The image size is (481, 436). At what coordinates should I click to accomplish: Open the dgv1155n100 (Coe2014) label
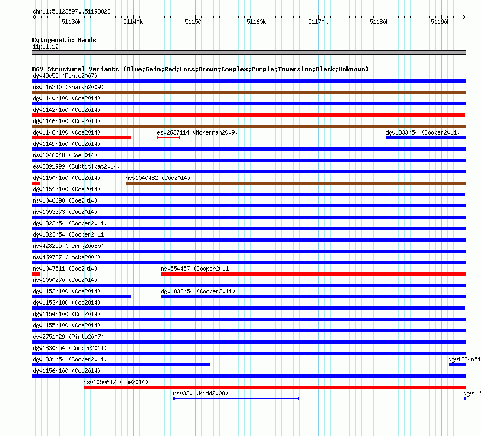(x=66, y=325)
